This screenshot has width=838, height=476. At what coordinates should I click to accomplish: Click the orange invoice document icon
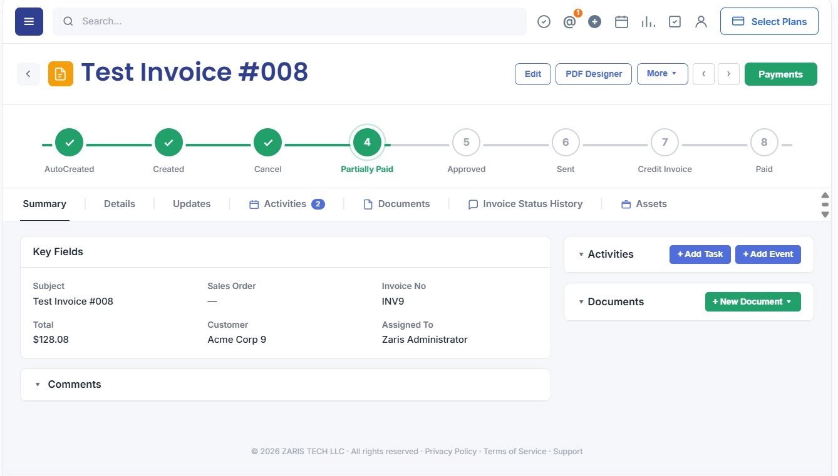pyautogui.click(x=61, y=74)
